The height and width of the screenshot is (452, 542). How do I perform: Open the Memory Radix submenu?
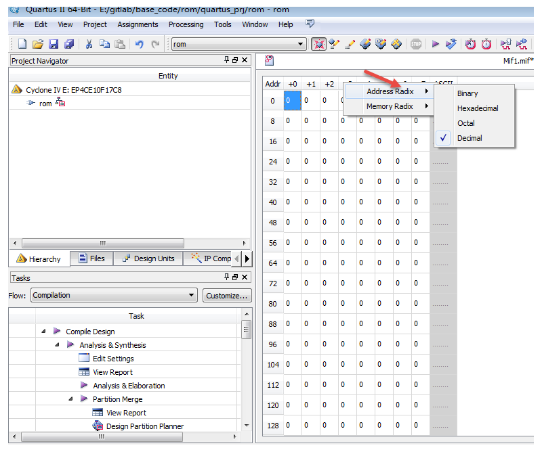coord(389,106)
